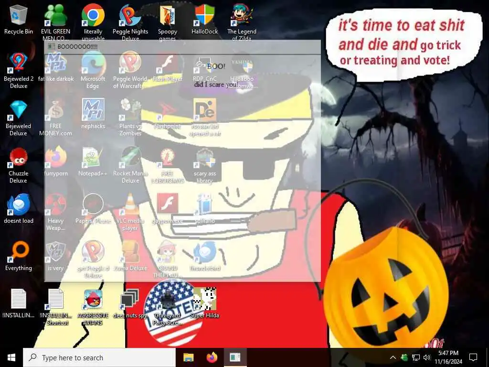
Task: Click the green men tray icon
Action: coord(404,357)
